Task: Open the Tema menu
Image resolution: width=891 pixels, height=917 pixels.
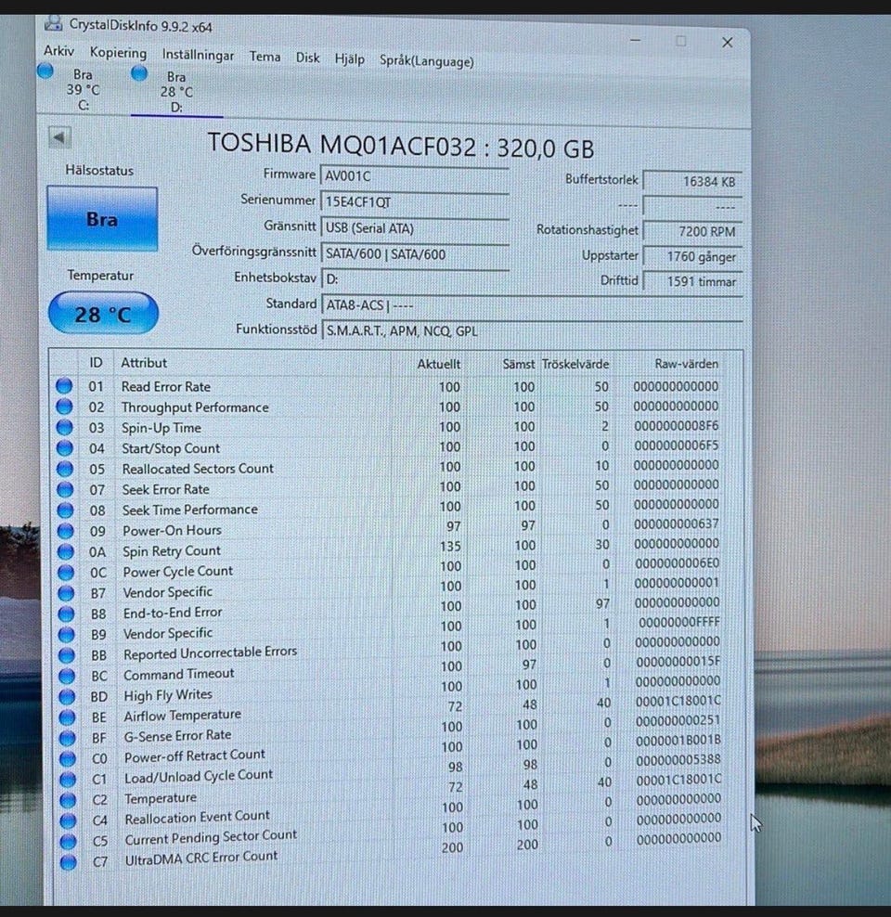Action: tap(265, 57)
